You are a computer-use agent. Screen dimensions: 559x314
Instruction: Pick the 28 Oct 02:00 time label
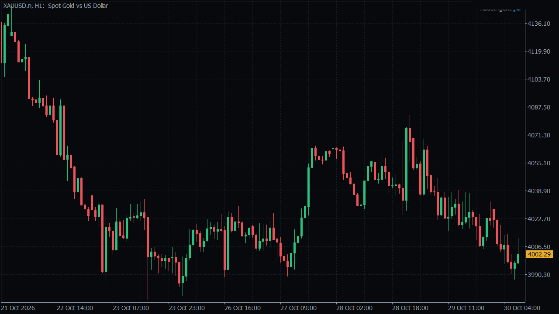click(x=355, y=308)
